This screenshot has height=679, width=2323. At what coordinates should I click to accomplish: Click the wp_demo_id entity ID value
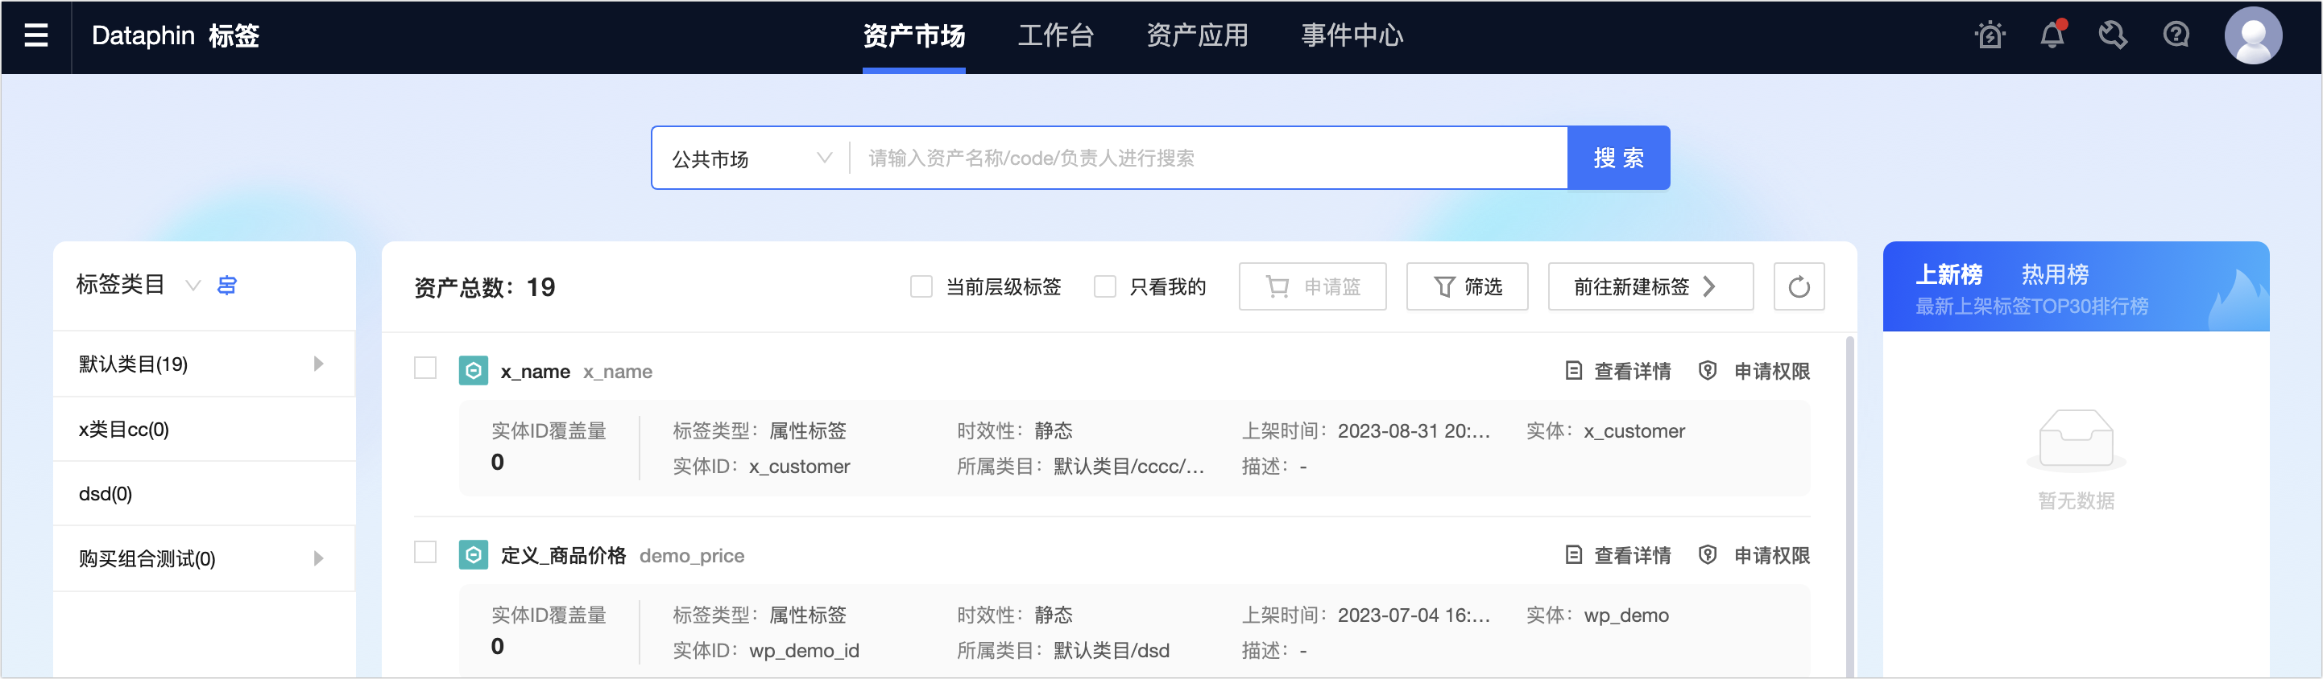coord(804,650)
